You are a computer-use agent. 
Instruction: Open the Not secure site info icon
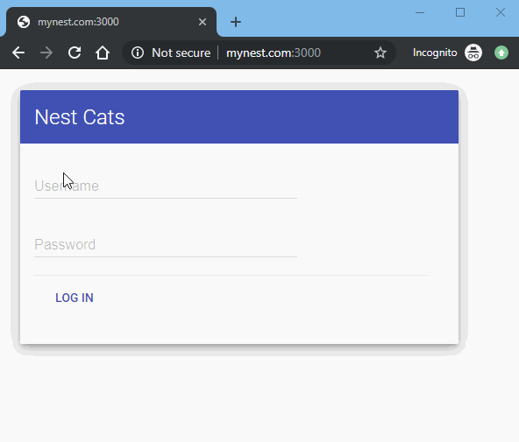pyautogui.click(x=138, y=53)
